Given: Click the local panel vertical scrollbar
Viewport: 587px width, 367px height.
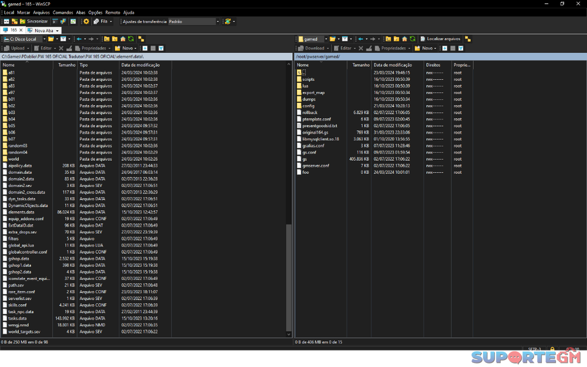Looking at the screenshot, I should [x=288, y=276].
